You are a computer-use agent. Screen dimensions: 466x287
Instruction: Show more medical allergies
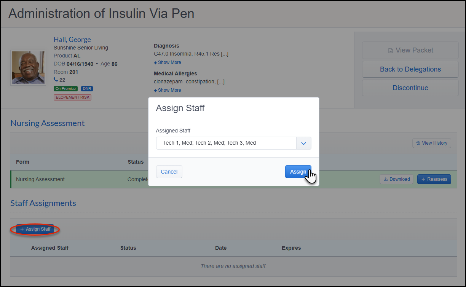pyautogui.click(x=168, y=90)
